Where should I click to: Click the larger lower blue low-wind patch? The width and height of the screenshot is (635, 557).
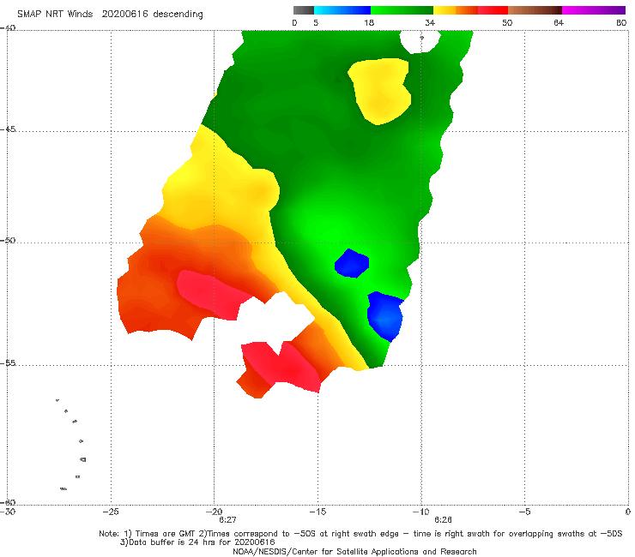click(x=385, y=316)
